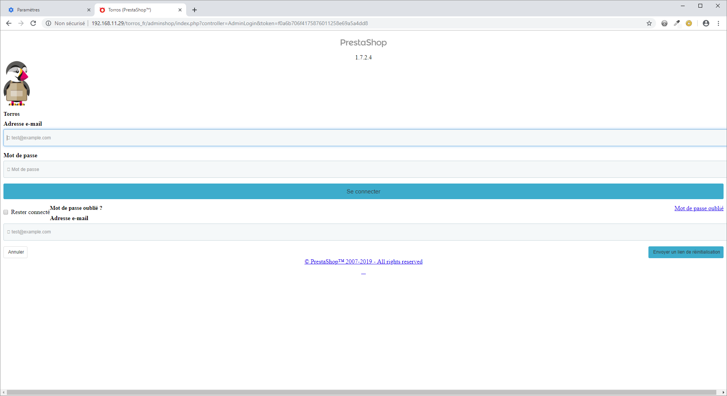Reload the PrestaShop login page
The width and height of the screenshot is (727, 396).
33,23
